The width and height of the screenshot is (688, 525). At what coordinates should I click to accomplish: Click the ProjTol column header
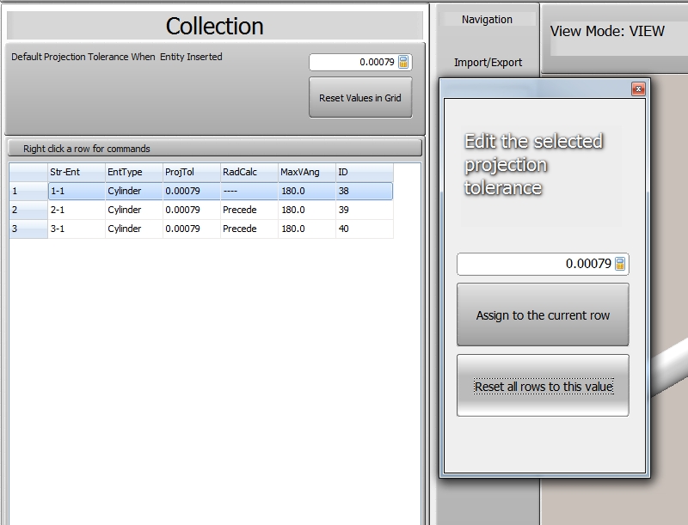[191, 172]
